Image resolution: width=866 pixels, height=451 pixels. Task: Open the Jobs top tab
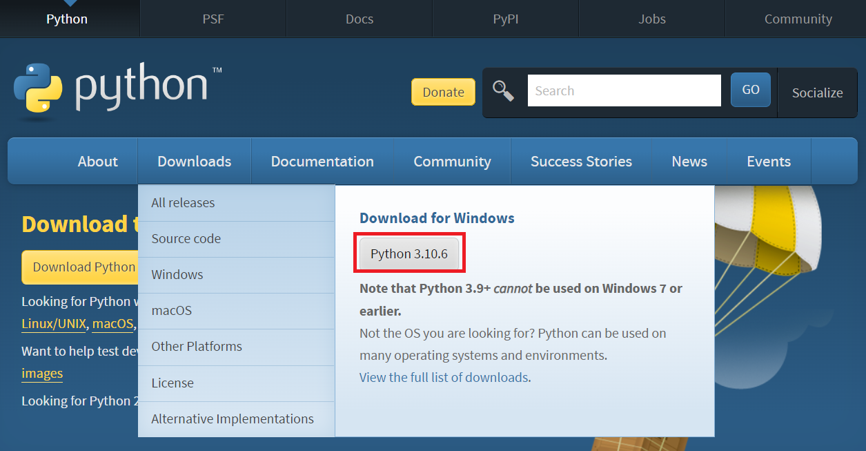652,19
